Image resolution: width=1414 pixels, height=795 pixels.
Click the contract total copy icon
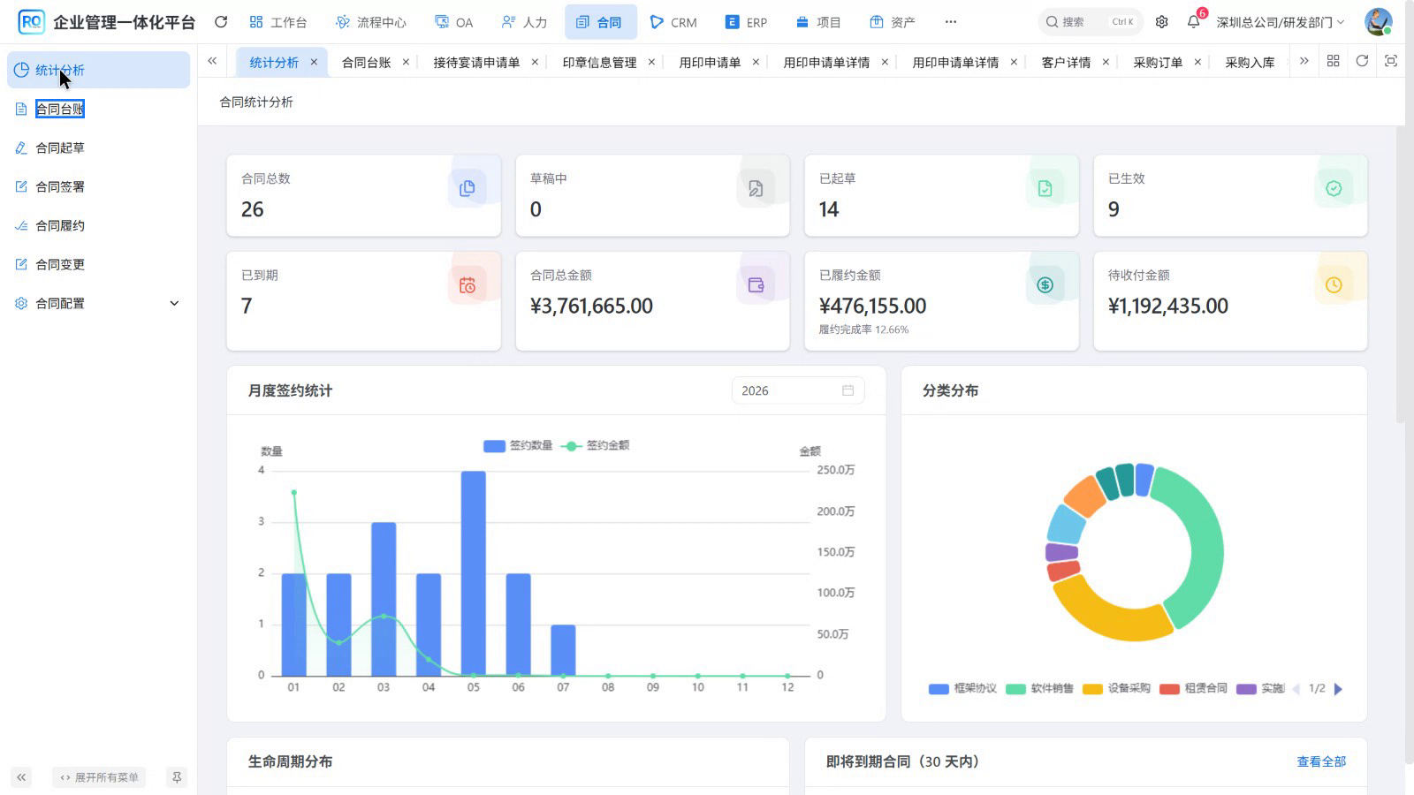[x=468, y=188]
